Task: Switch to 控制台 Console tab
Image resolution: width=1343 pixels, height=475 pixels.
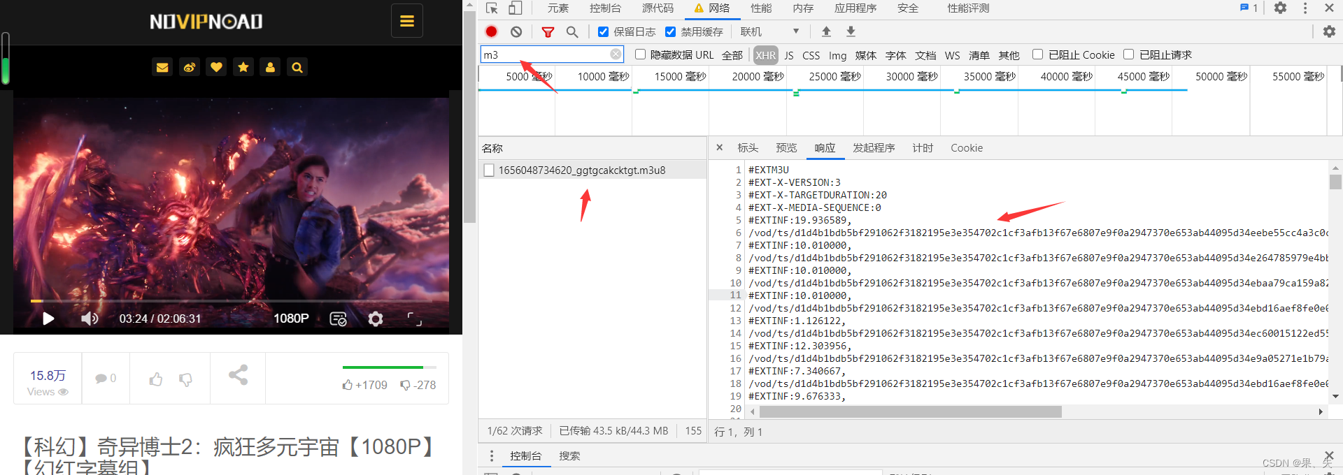Action: click(x=605, y=8)
